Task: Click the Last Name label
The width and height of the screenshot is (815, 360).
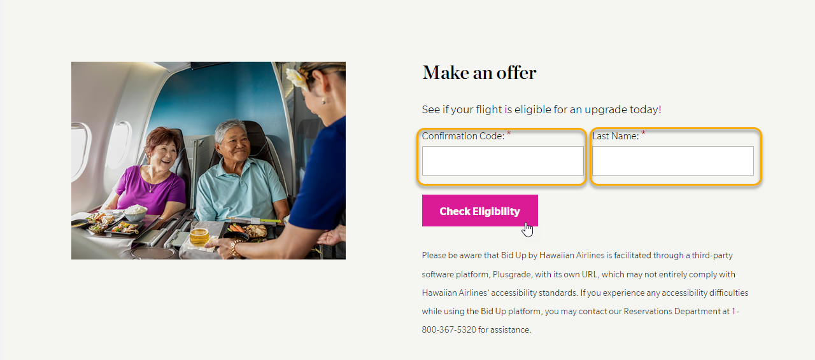Action: tap(615, 136)
